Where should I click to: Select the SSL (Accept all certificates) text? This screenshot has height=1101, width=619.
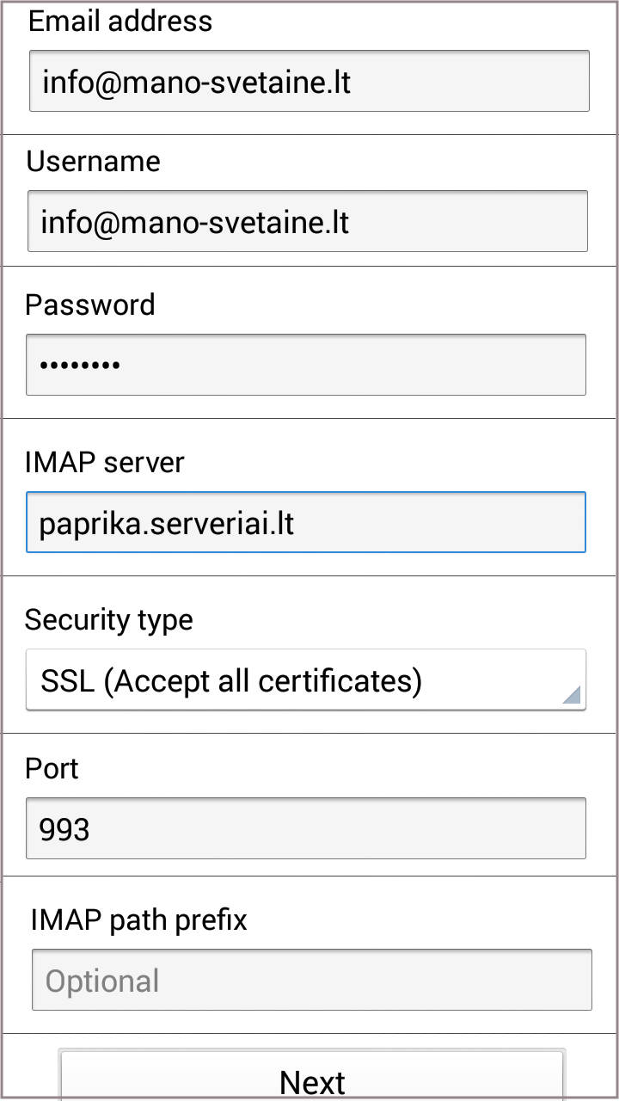[231, 681]
